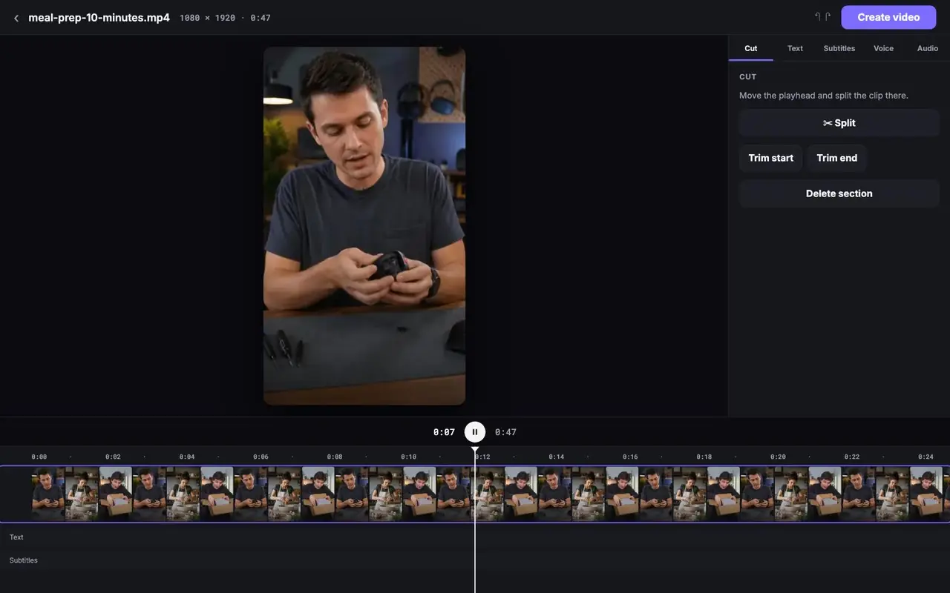Jump to 0:14 on the timeline ruler
This screenshot has height=593, width=950.
tap(556, 457)
